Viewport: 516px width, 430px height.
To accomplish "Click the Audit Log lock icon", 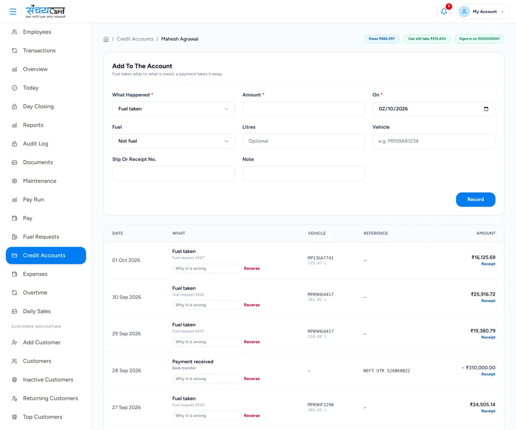I will click(x=15, y=144).
